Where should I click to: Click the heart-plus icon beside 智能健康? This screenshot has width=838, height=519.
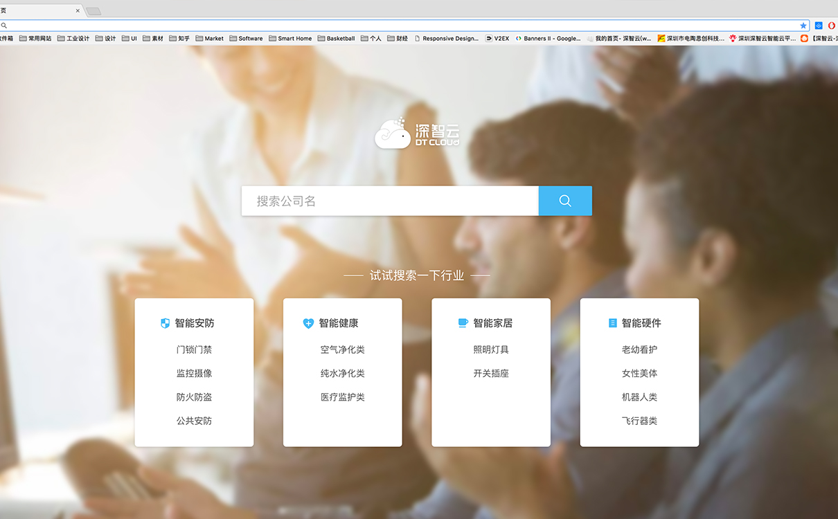click(309, 323)
